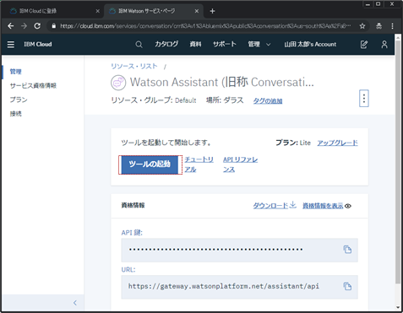Click the Watson Assistant service icon

pyautogui.click(x=118, y=83)
